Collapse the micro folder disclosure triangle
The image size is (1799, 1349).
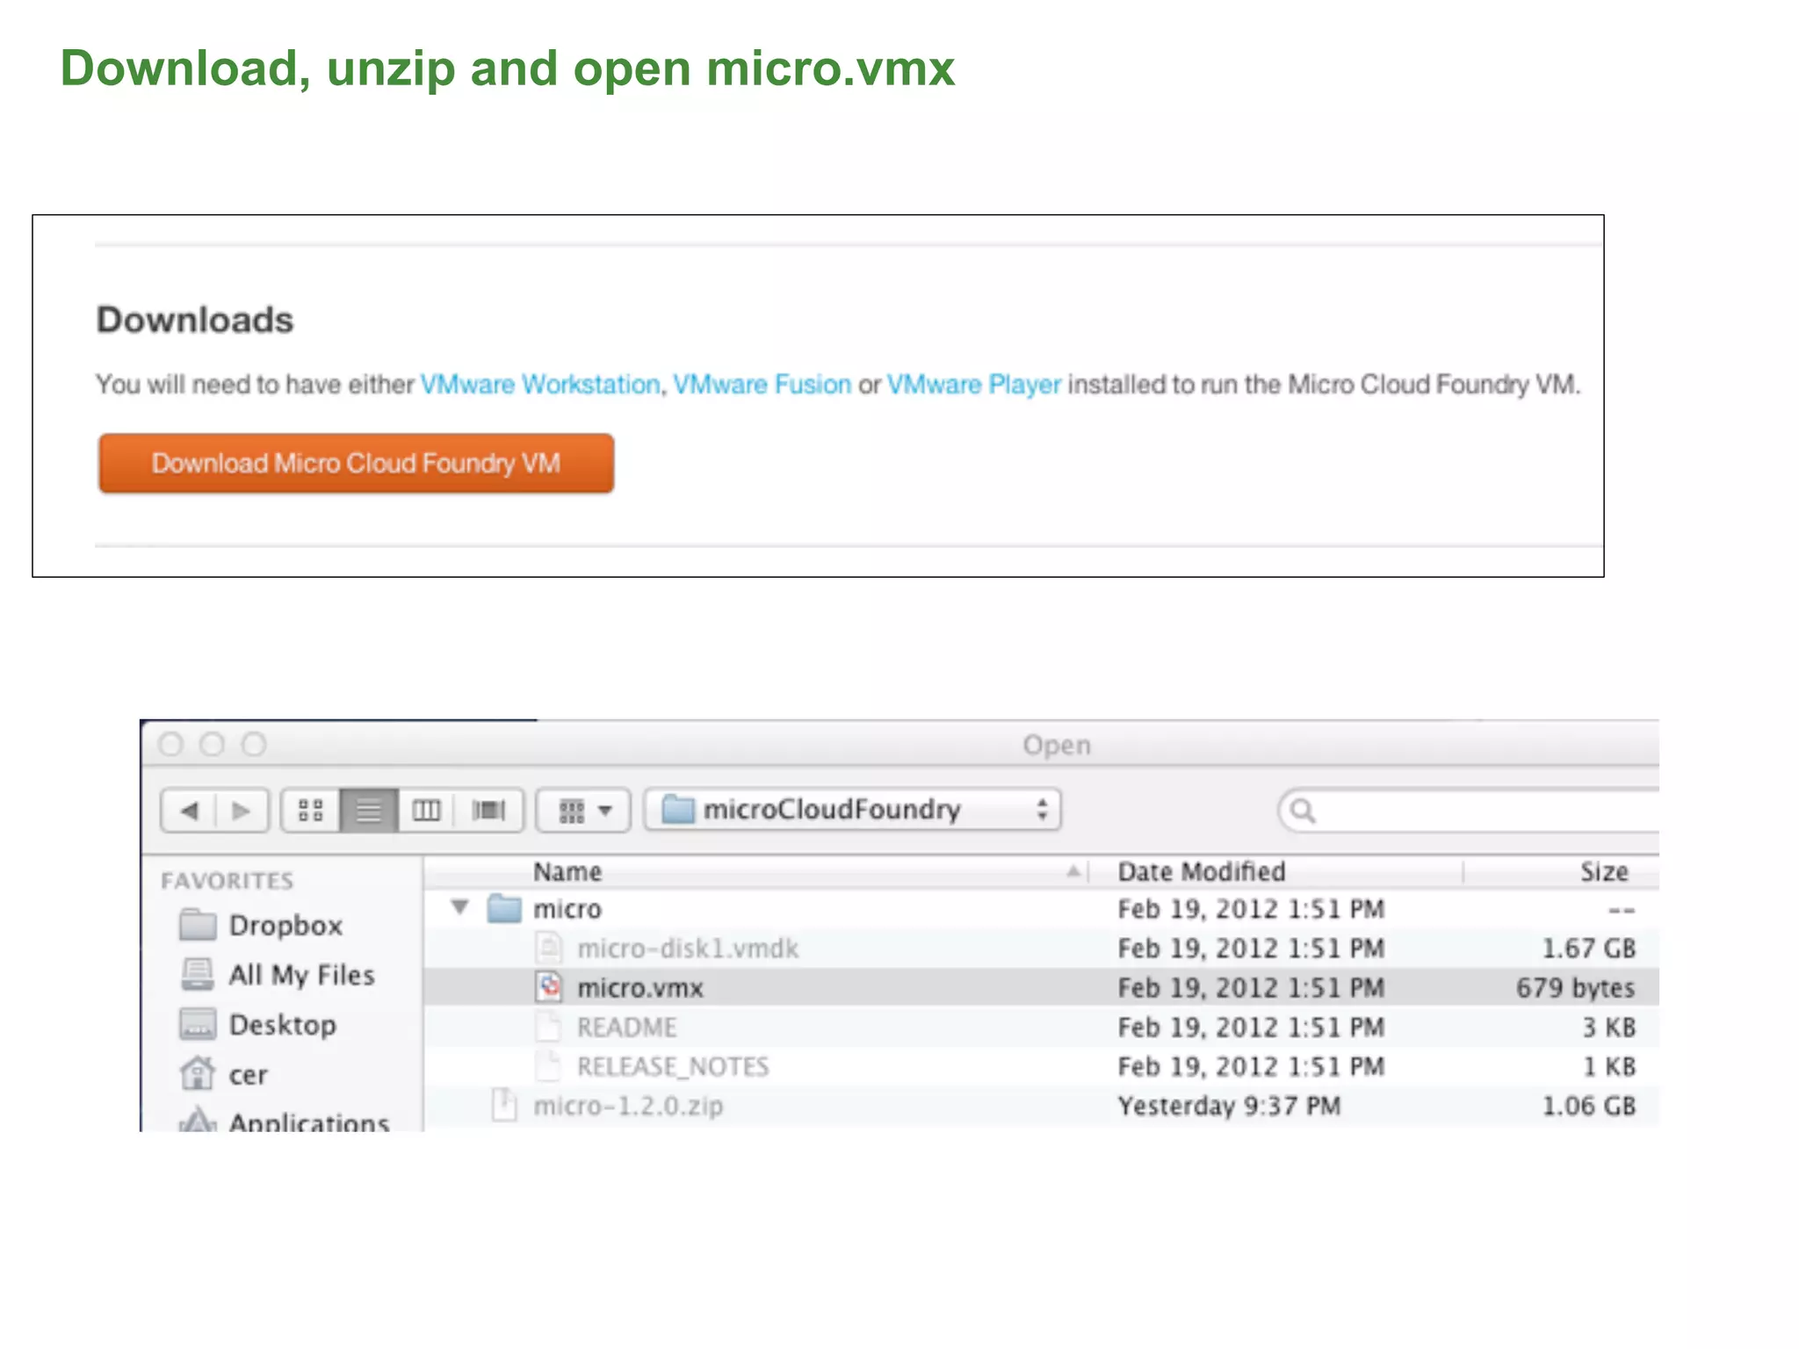459,906
